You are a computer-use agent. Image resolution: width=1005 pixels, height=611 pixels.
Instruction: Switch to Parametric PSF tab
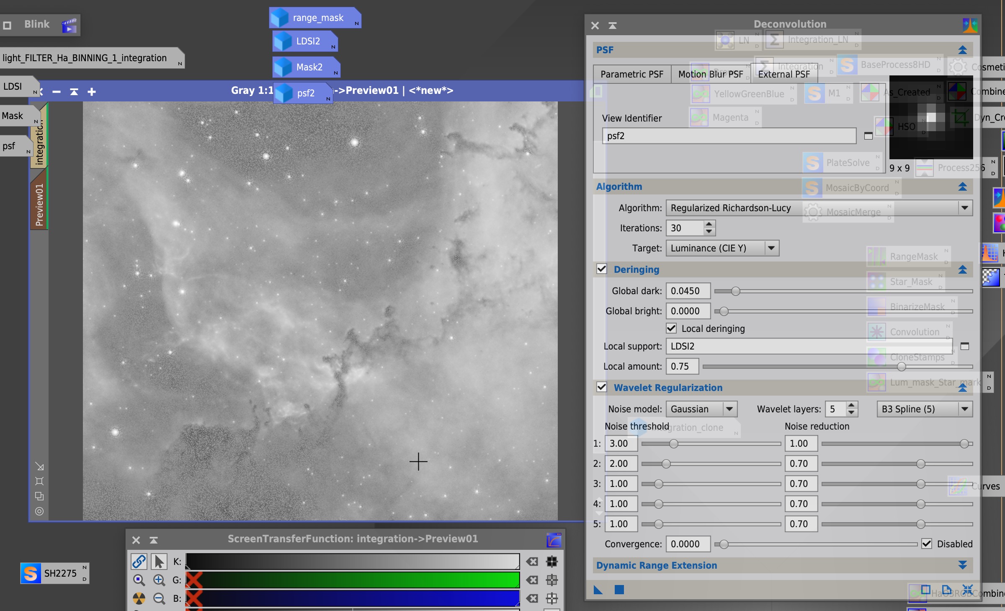[632, 74]
